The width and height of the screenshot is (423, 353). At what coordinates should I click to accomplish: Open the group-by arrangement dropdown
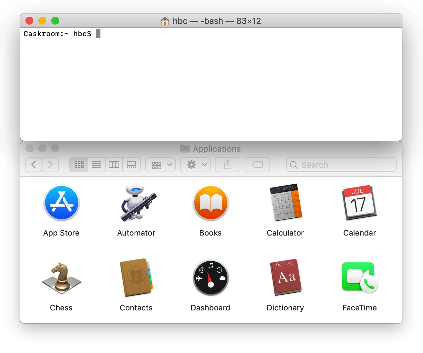coord(160,165)
